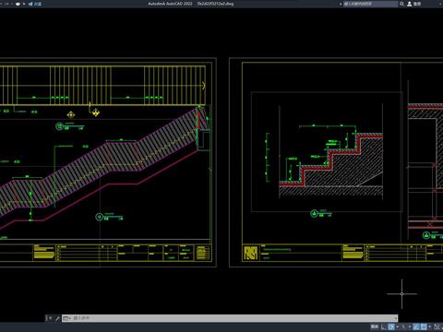Click the title bar search input field

(x=370, y=4)
